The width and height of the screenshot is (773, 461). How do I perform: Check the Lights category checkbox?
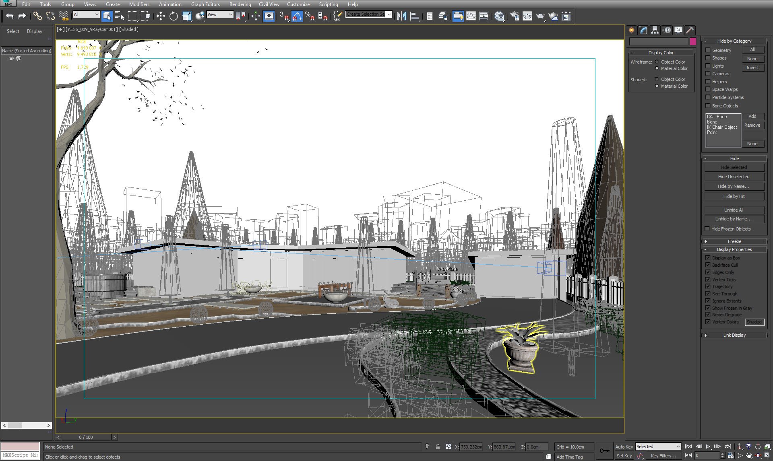[x=708, y=66]
